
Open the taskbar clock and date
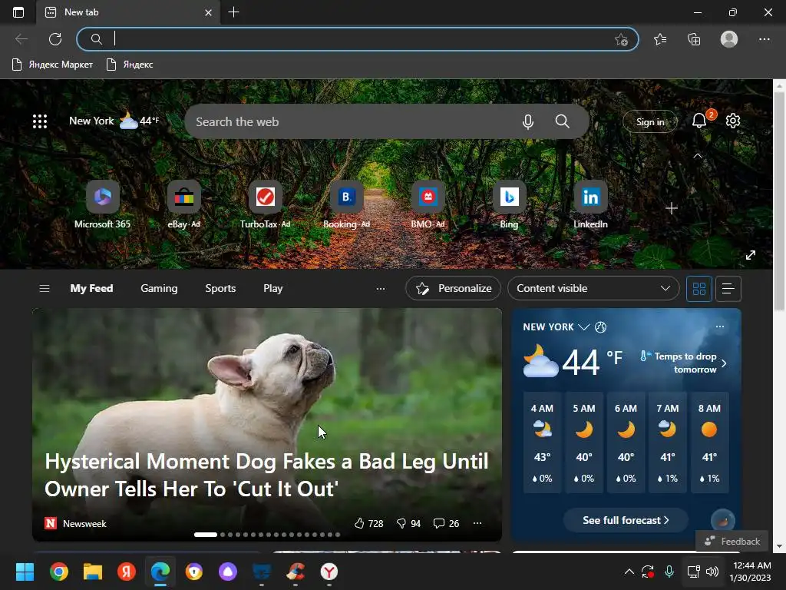[751, 572]
